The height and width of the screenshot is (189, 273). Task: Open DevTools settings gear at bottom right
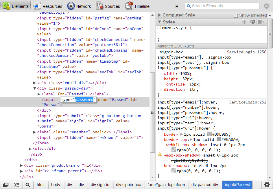[267, 185]
